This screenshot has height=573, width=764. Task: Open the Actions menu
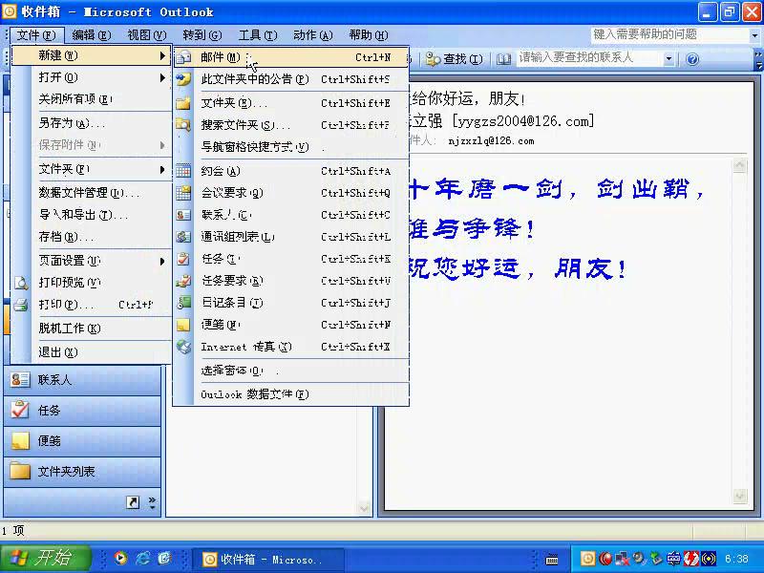point(313,35)
